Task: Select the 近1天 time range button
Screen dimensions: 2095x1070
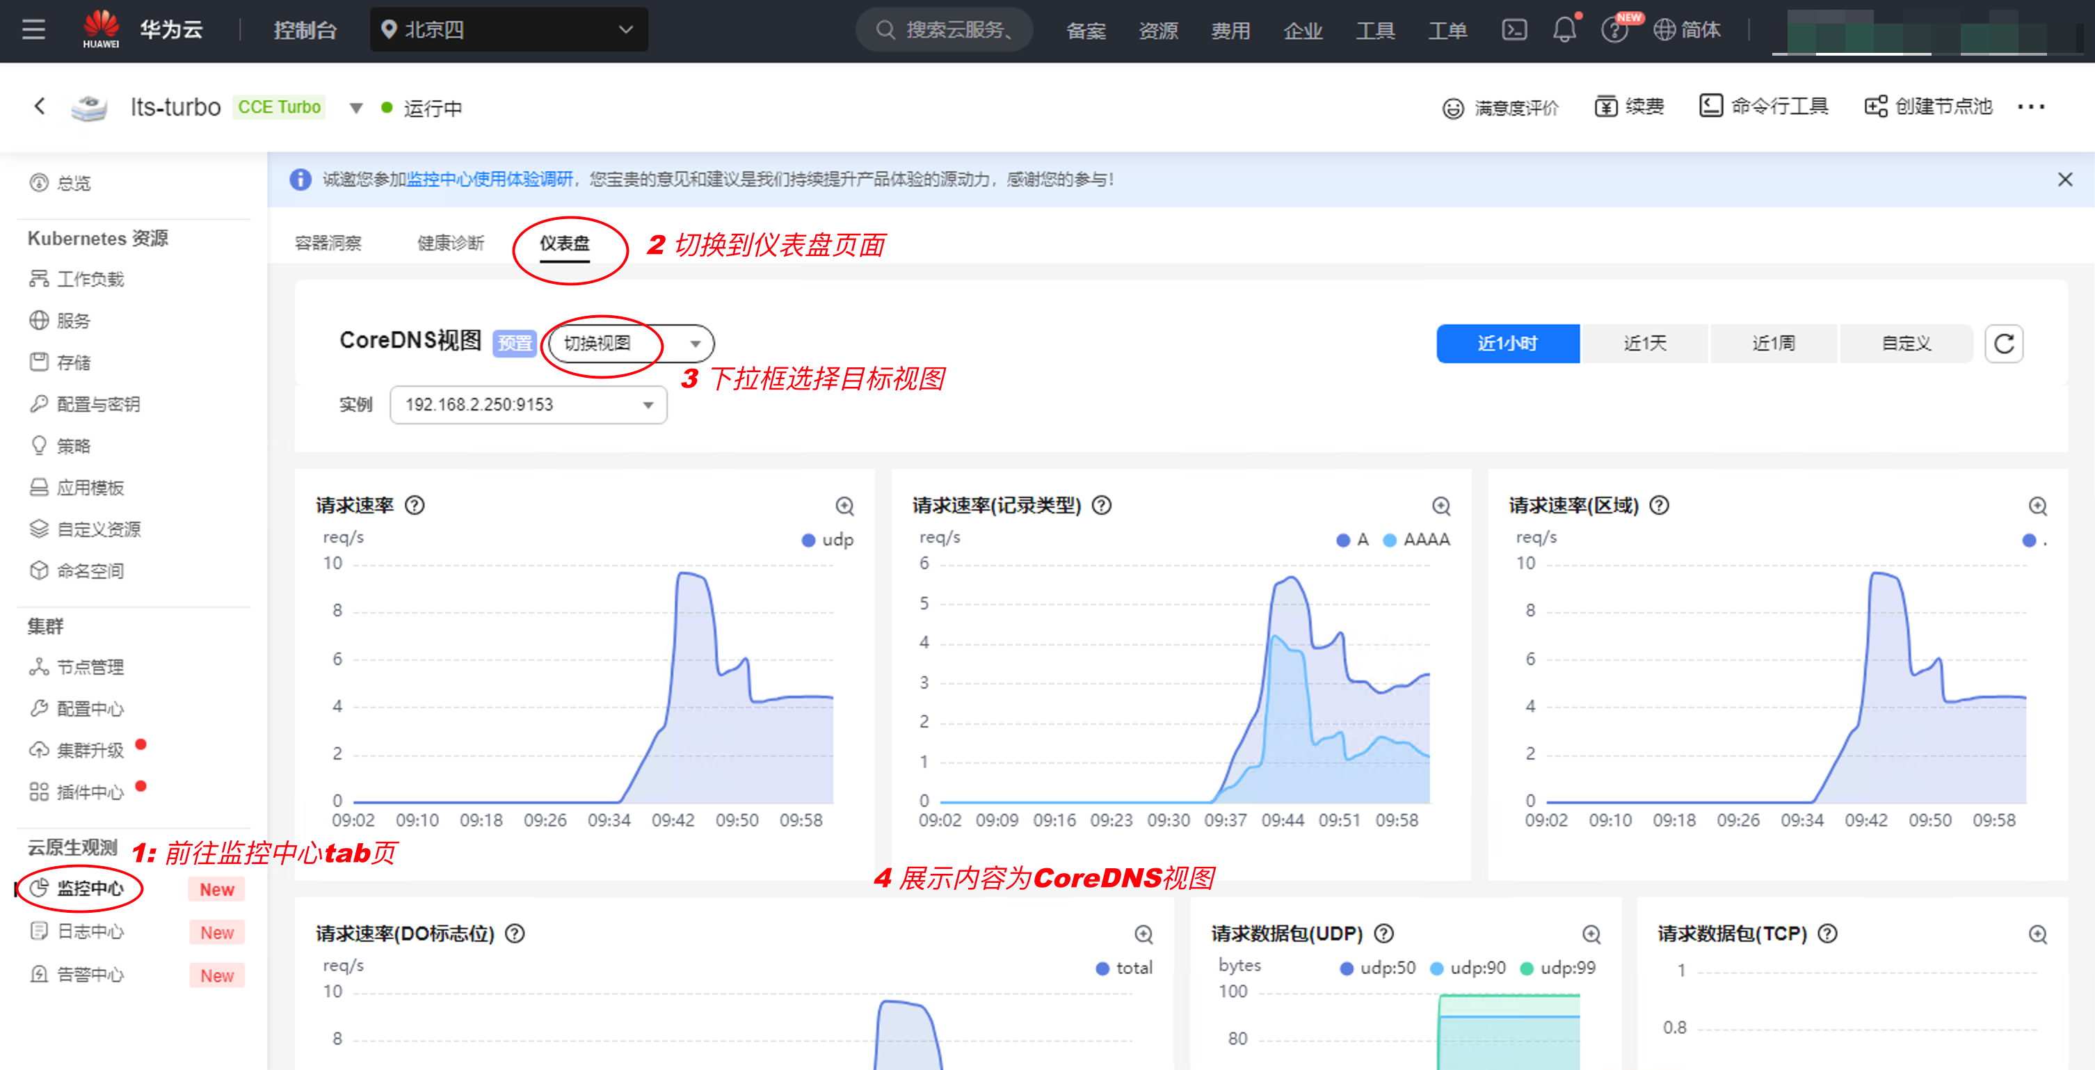Action: (x=1644, y=344)
